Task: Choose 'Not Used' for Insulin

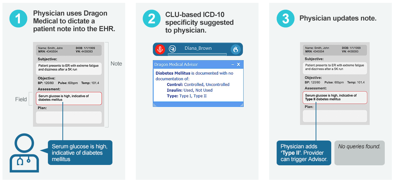Action: point(204,90)
